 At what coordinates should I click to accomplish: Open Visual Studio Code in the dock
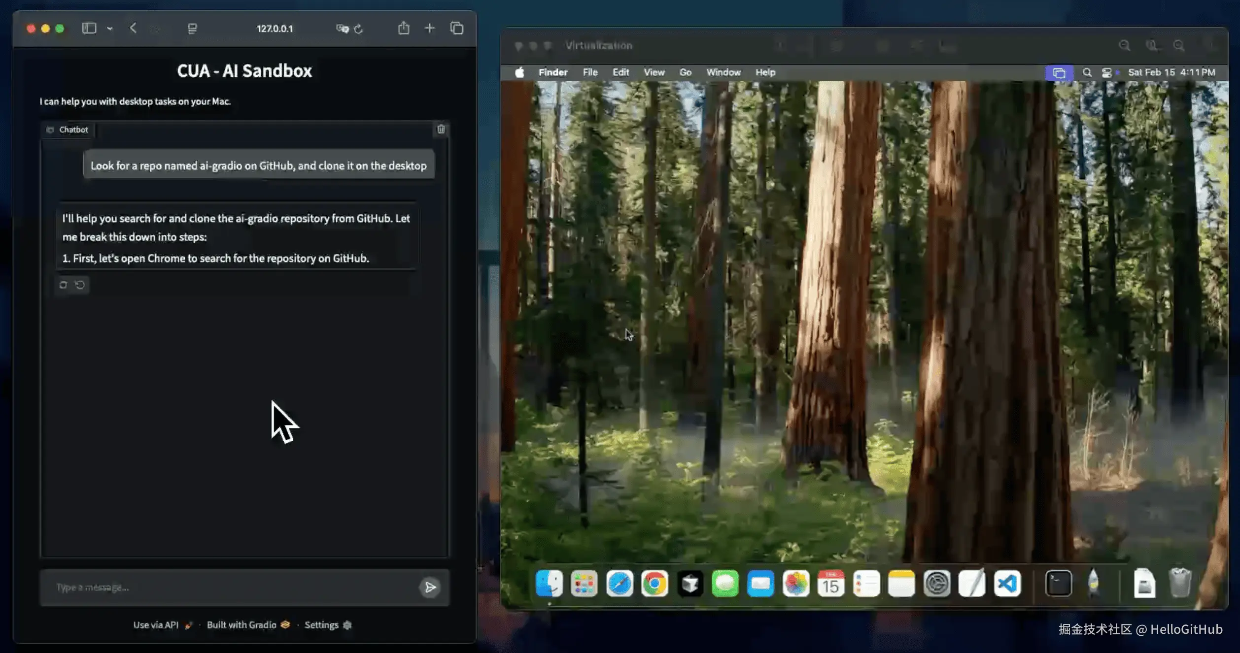click(1007, 584)
